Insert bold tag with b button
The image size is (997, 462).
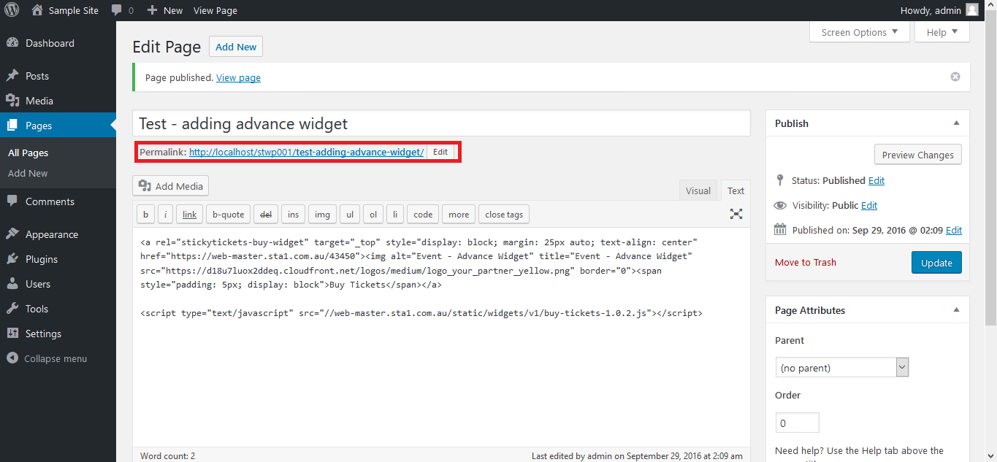click(145, 214)
